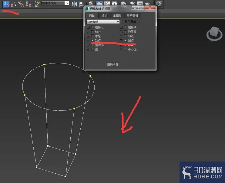Image resolution: width=225 pixels, height=183 pixels.
Task: Toggle the Percent Snap tool
Action: coord(21,4)
